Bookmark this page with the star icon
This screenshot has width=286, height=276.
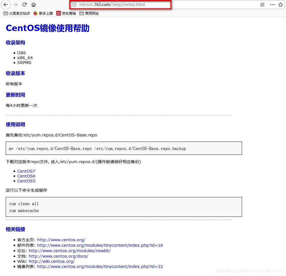(x=281, y=5)
